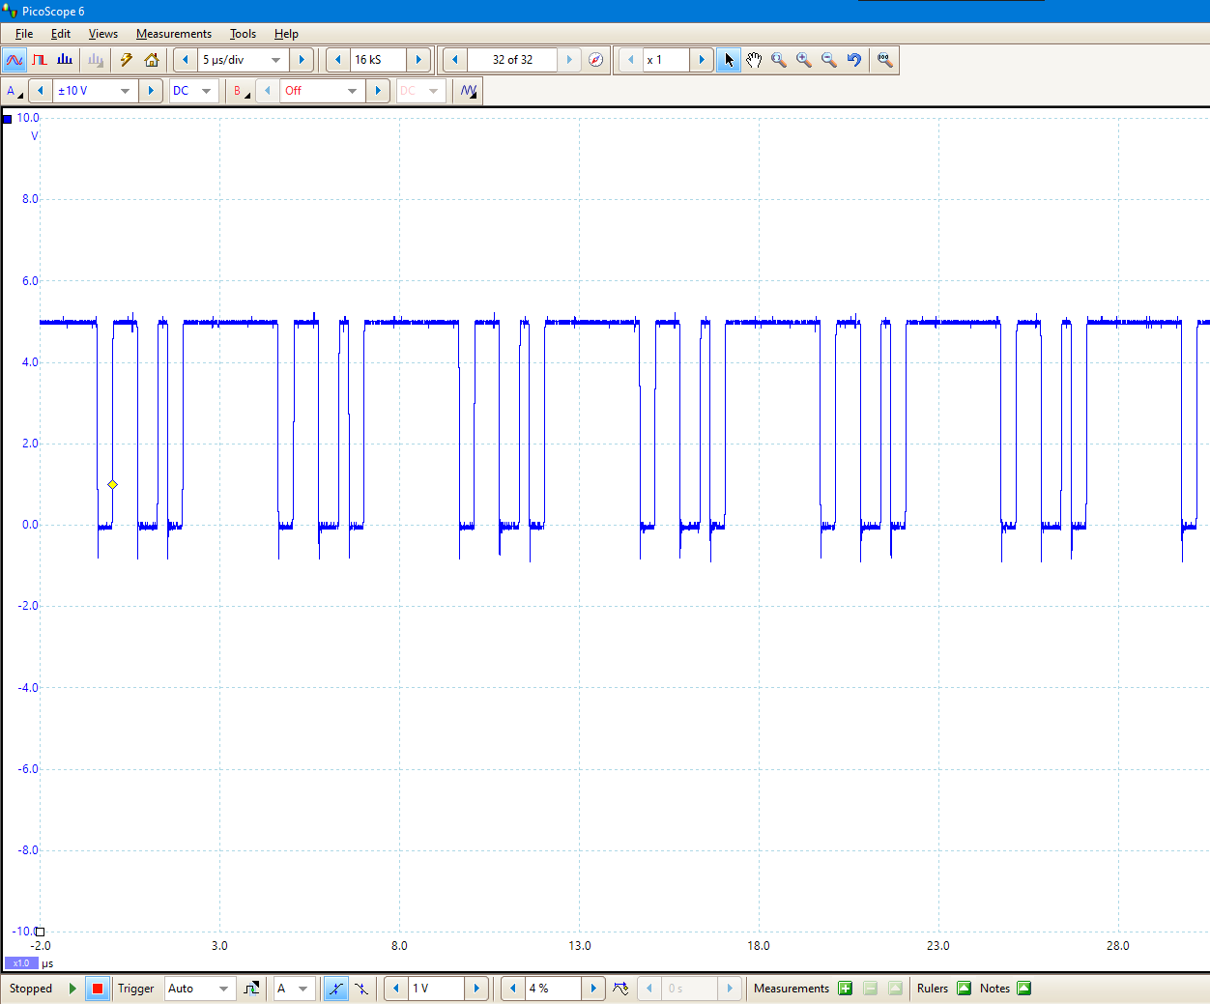The height and width of the screenshot is (1004, 1210).
Task: Click the blue Channel A axis square
Action: (x=8, y=119)
